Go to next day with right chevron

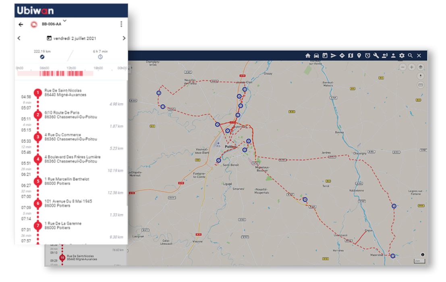[x=124, y=38]
